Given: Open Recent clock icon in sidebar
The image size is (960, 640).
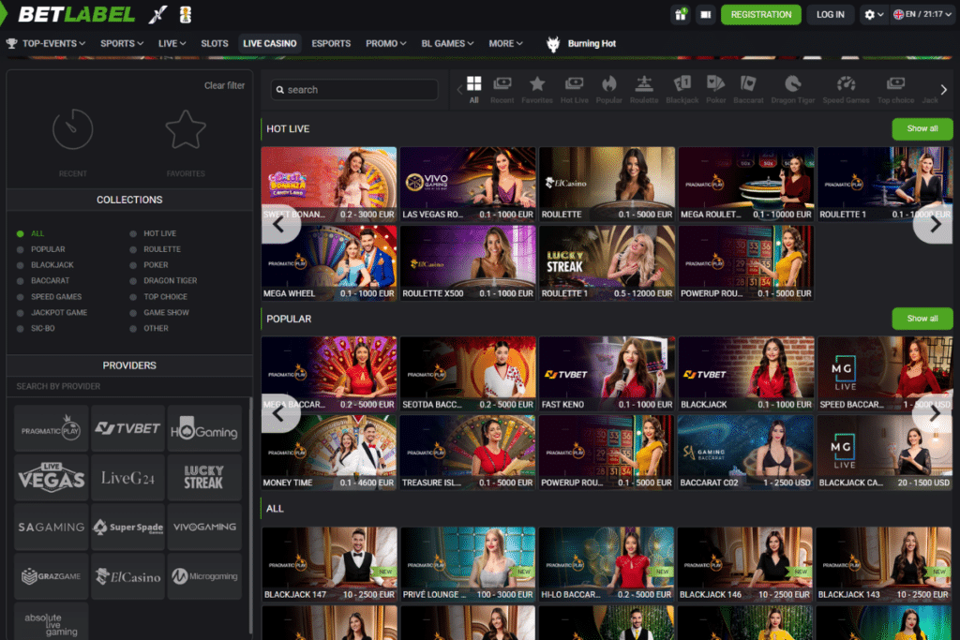Looking at the screenshot, I should point(73,129).
